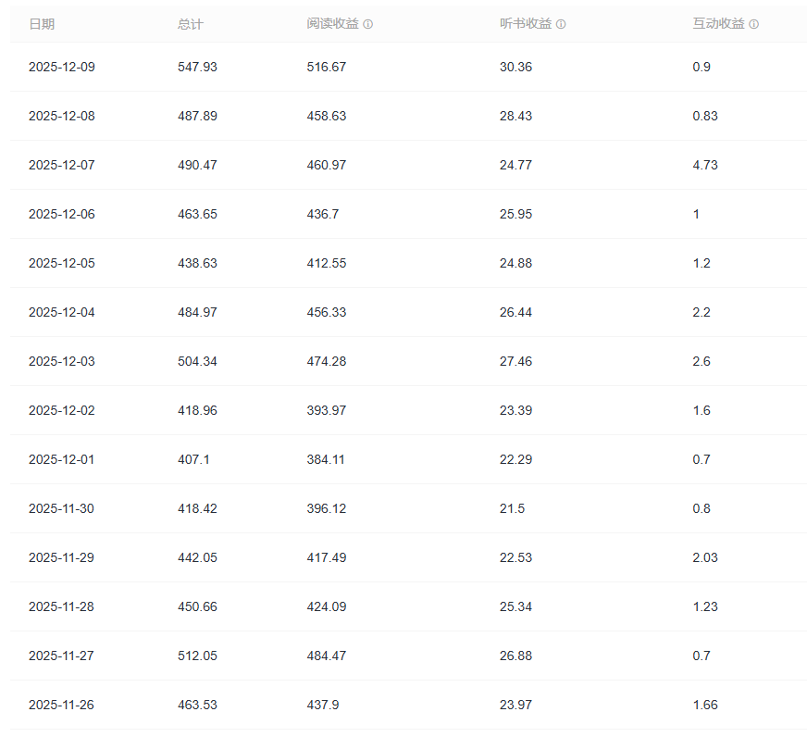Select the 2025-12-09 date row

point(62,67)
